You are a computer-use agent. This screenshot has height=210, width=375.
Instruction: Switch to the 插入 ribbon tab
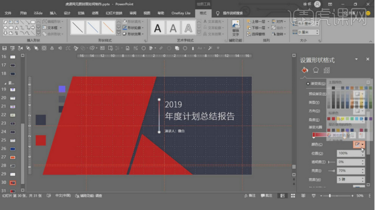[53, 13]
